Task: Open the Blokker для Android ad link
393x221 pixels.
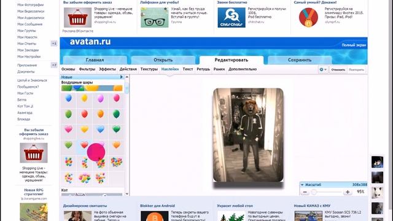Action: [157, 206]
